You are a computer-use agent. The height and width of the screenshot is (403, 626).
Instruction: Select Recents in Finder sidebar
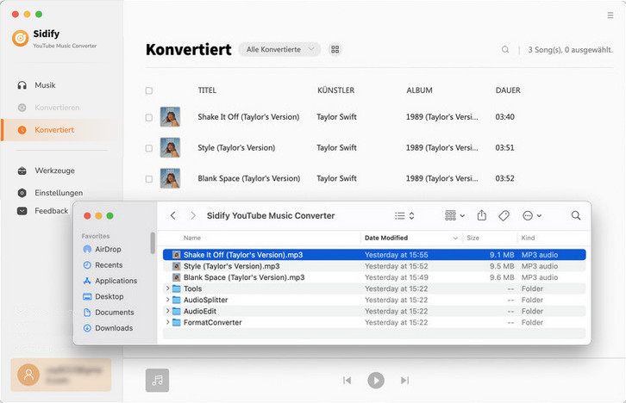tap(103, 265)
